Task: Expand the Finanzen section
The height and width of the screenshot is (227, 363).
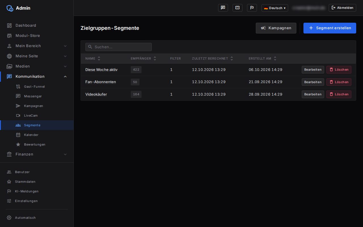Action: [37, 154]
